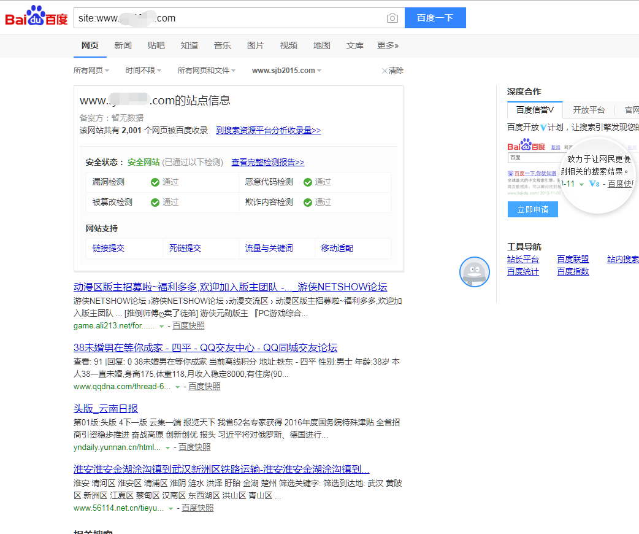Open the 百度联盟 link
Screen dimensions: 639x534
click(x=573, y=259)
